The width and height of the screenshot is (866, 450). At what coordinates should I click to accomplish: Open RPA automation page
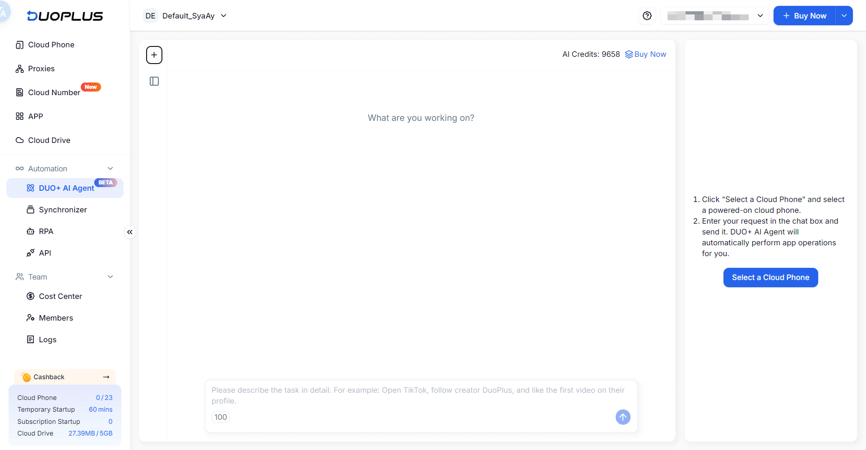click(46, 231)
